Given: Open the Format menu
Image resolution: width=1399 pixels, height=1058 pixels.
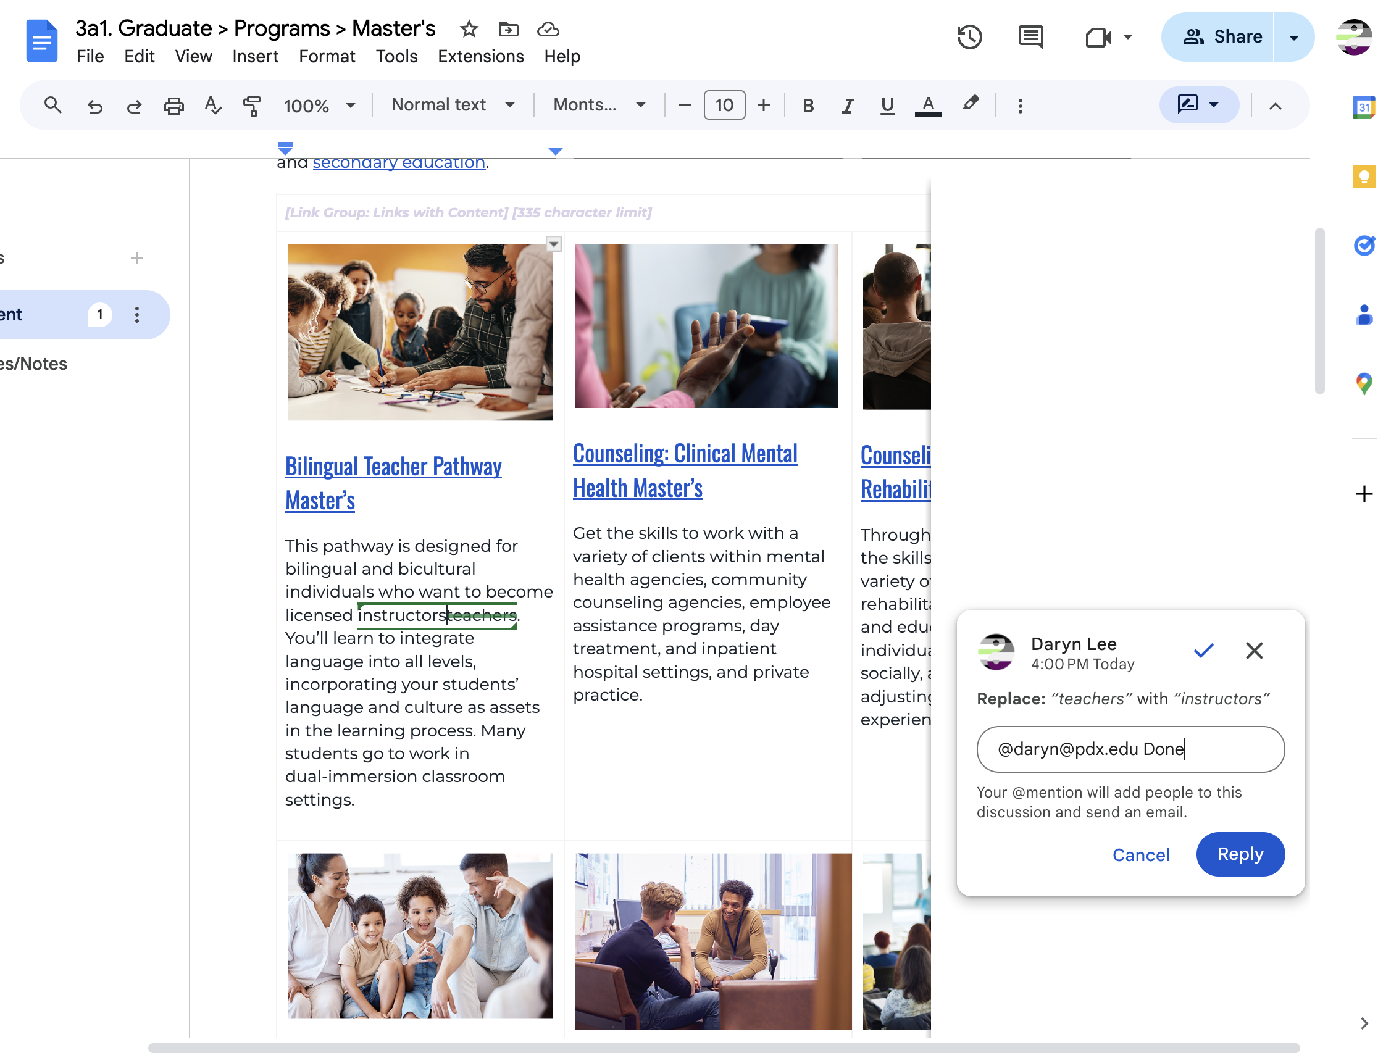Looking at the screenshot, I should pos(327,56).
